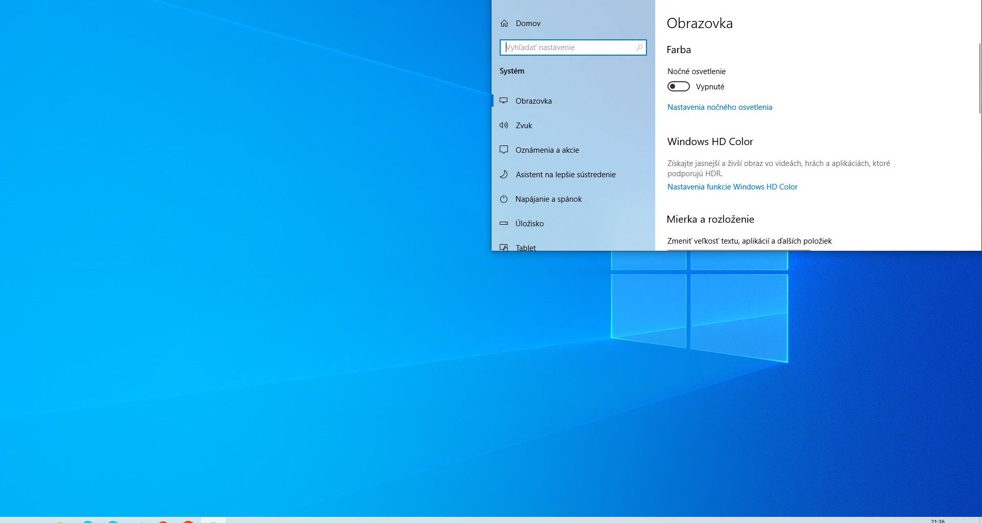Click the drive icon for Úložisko
Viewport: 982px width, 523px height.
504,223
